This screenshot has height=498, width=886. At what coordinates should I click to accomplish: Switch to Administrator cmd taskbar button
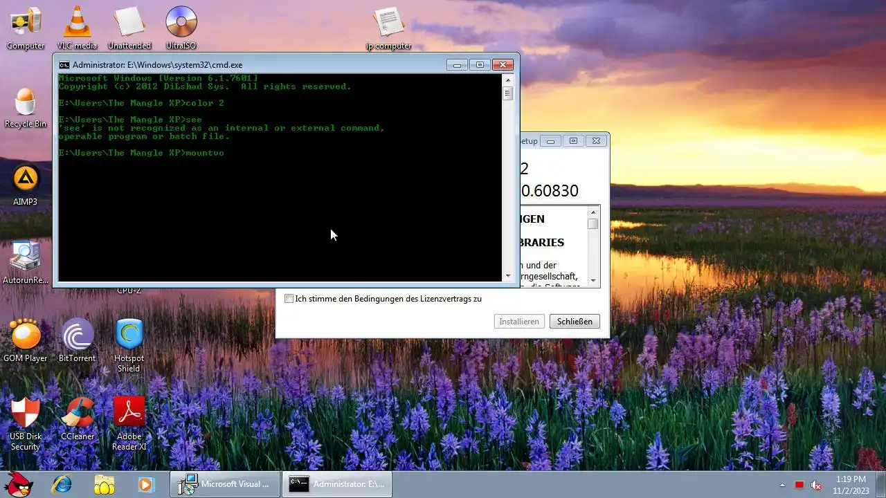[x=337, y=484]
